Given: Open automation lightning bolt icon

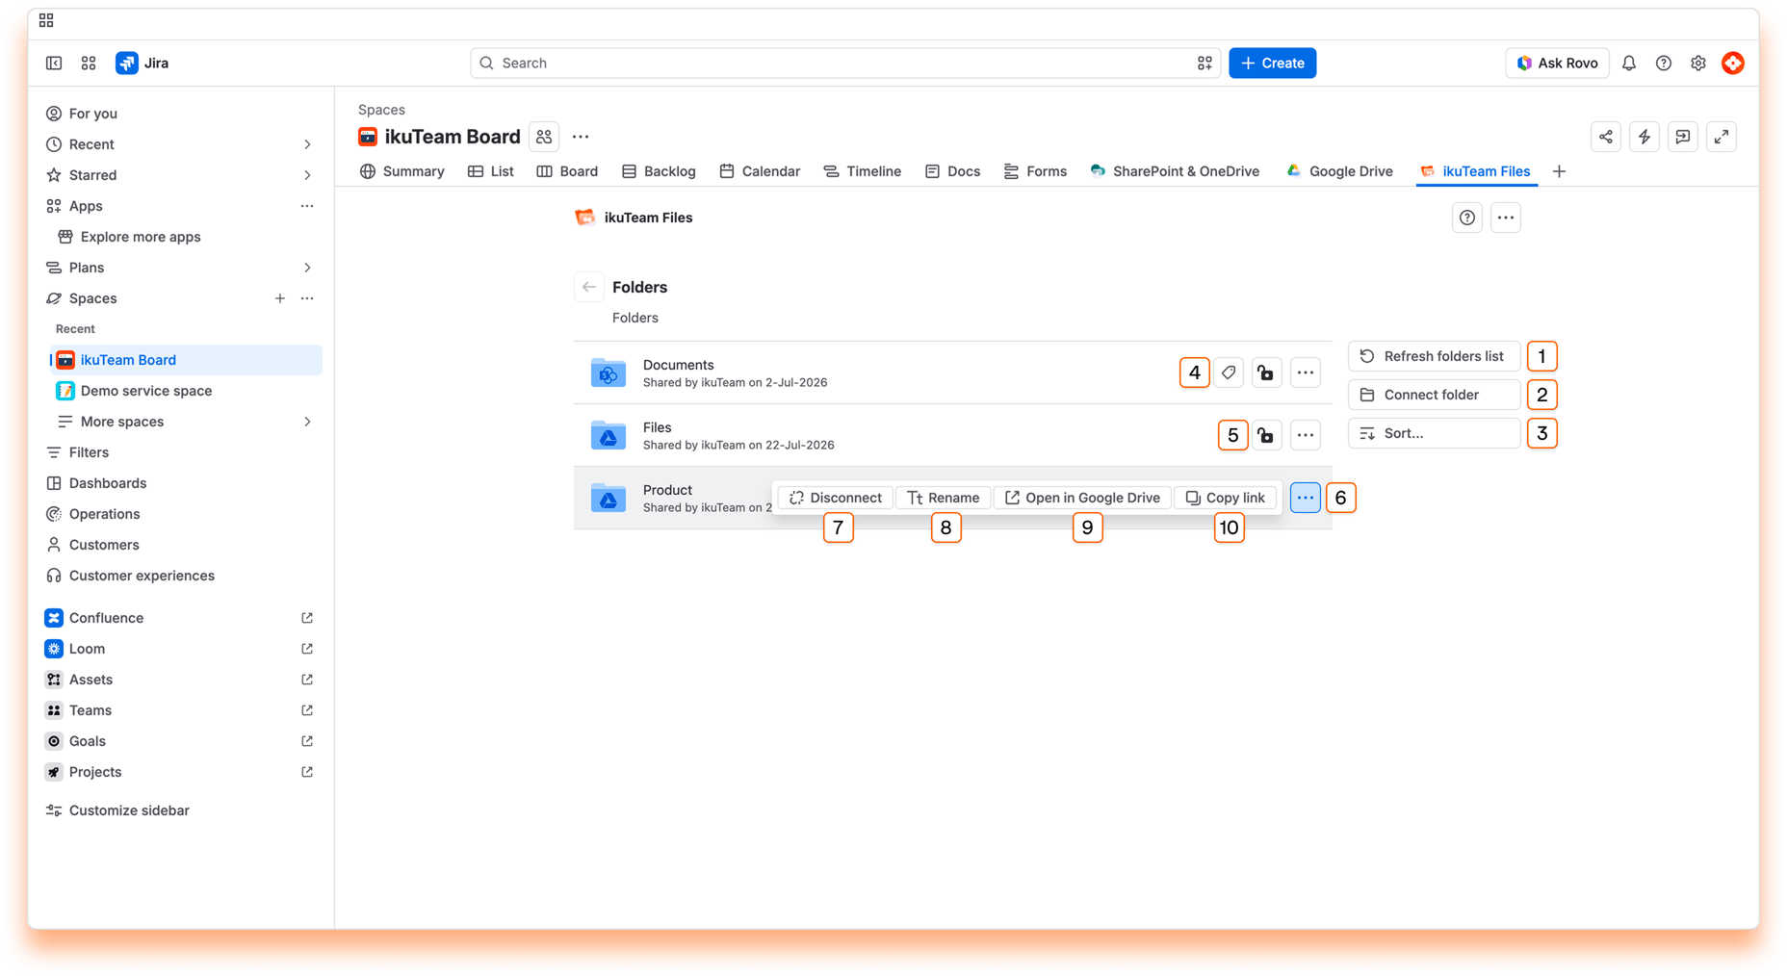Looking at the screenshot, I should pyautogui.click(x=1645, y=137).
